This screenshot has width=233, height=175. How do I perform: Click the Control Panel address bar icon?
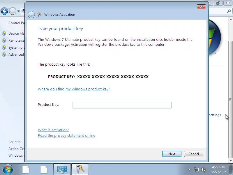coord(23,11)
